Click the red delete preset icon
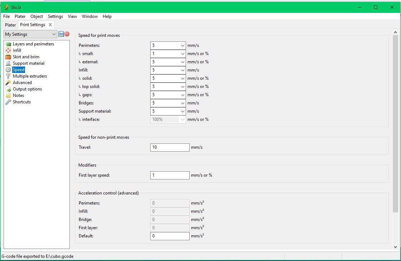Screen dimensions: 401x261 67,34
